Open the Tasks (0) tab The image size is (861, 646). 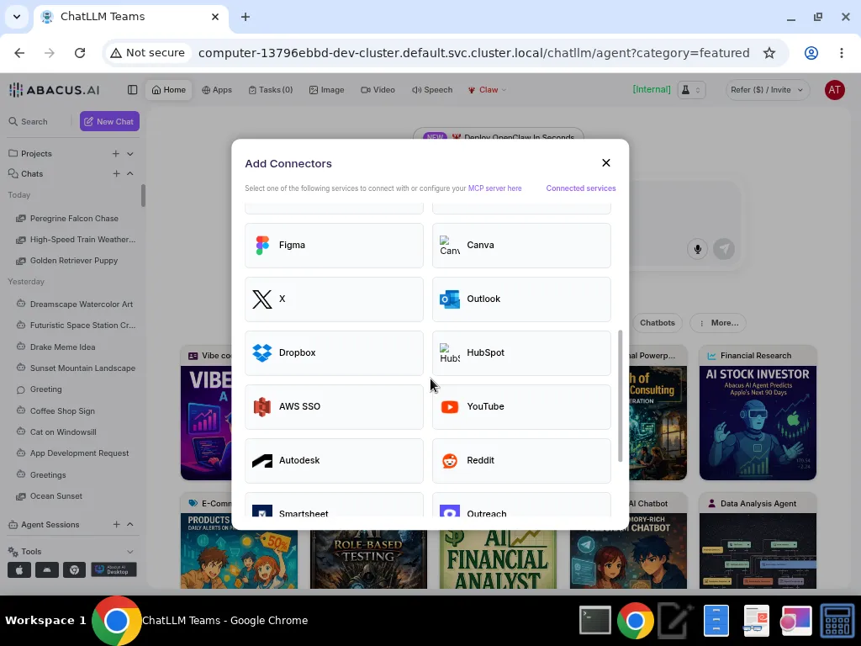coord(270,89)
